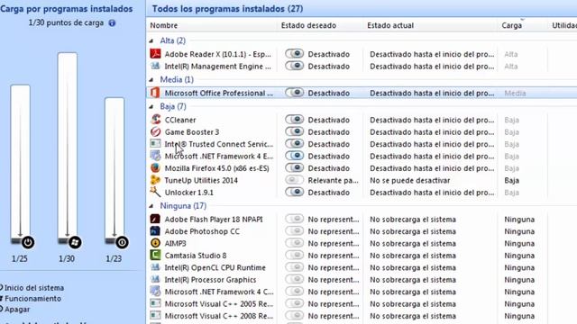
Task: Click the 1/25 startup load bar
Action: click(20, 165)
